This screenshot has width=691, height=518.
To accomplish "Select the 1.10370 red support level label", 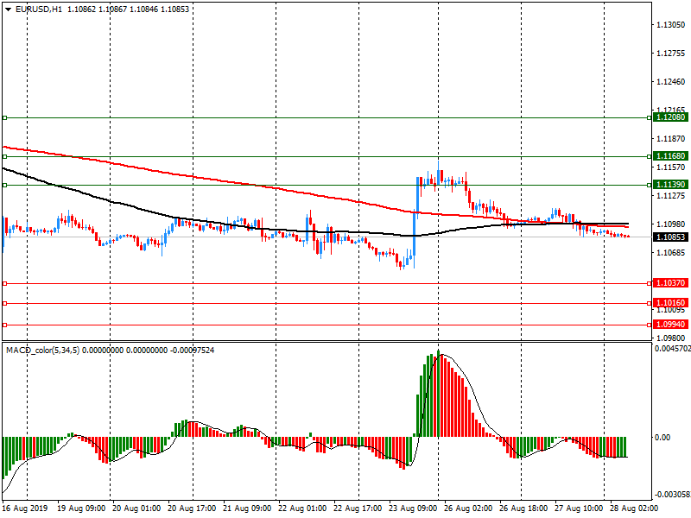I will point(670,283).
